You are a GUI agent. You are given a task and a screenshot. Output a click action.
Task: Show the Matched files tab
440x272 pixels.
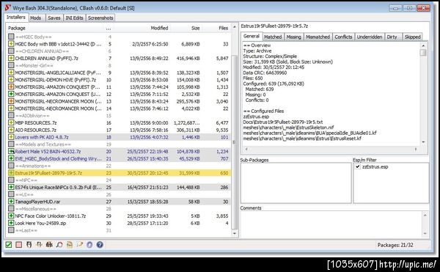pos(273,37)
